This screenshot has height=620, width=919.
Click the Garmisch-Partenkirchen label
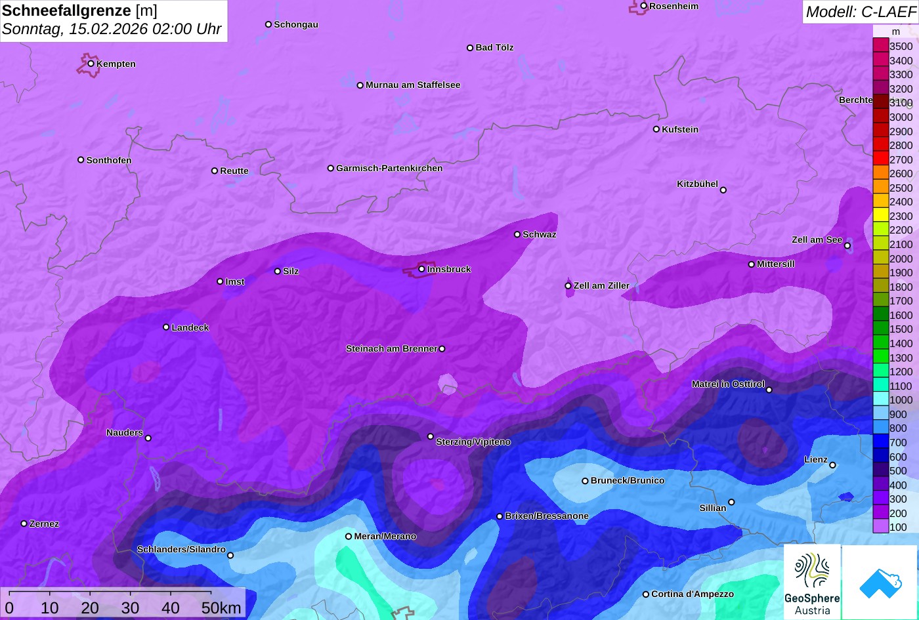(x=389, y=168)
